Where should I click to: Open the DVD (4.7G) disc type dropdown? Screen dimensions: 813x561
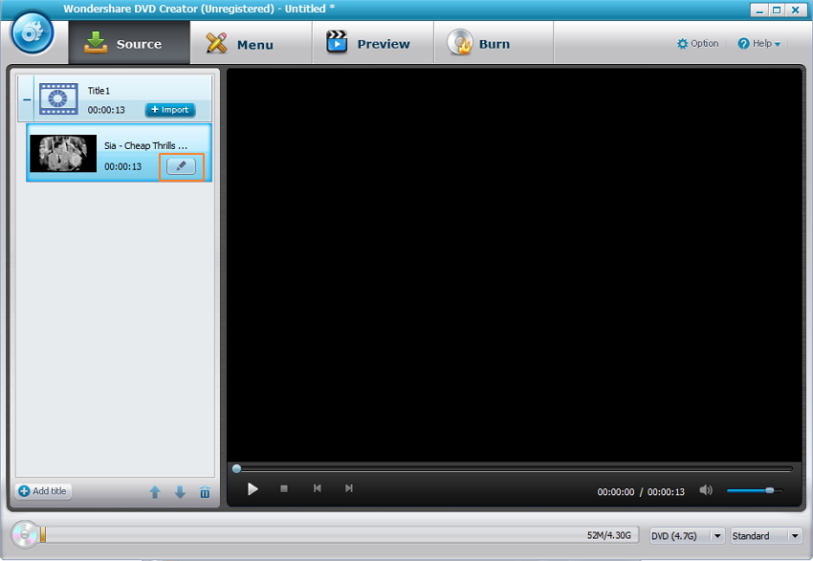click(687, 535)
